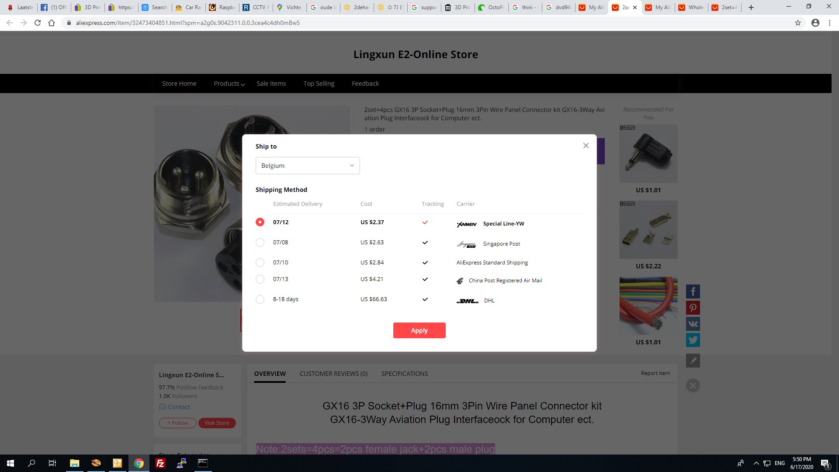Open the Windows Start menu
The height and width of the screenshot is (472, 839).
coord(10,463)
